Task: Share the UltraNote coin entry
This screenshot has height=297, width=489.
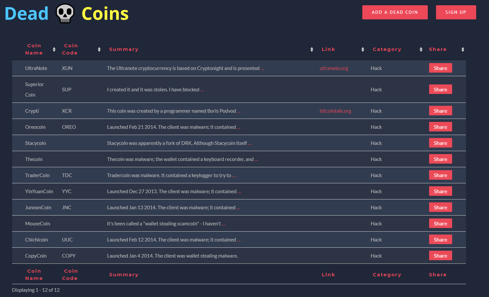Action: pos(440,68)
